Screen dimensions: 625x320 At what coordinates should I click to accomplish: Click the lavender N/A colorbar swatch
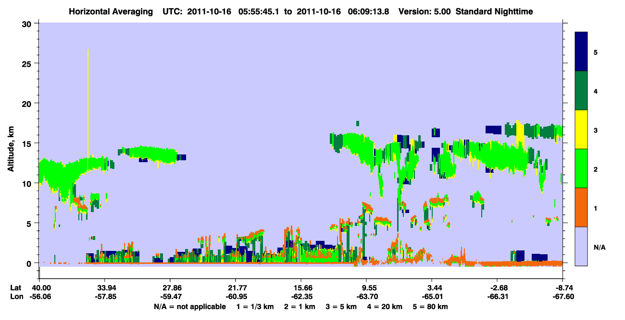[x=582, y=246]
